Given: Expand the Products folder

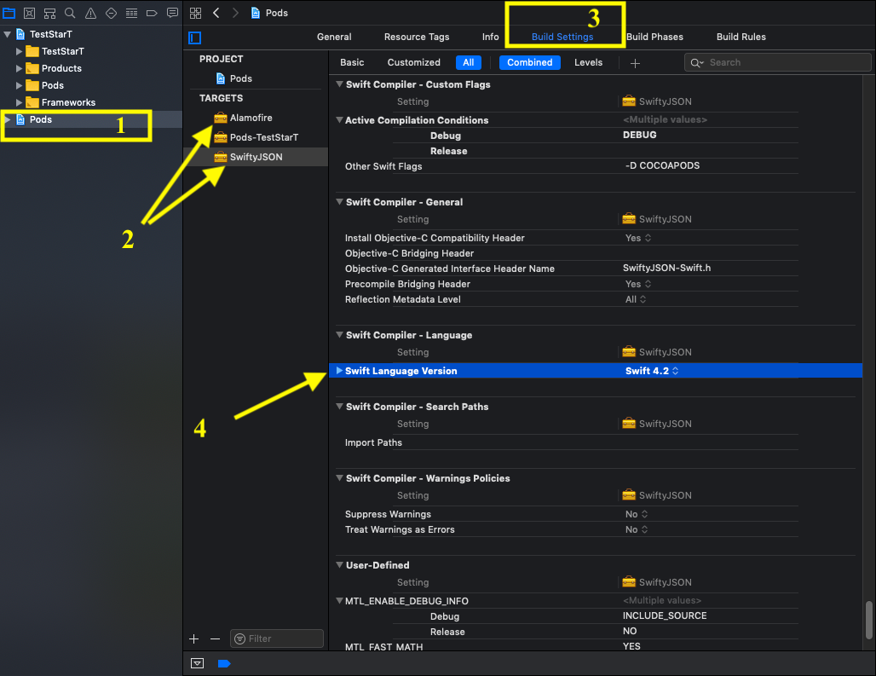Looking at the screenshot, I should [19, 69].
